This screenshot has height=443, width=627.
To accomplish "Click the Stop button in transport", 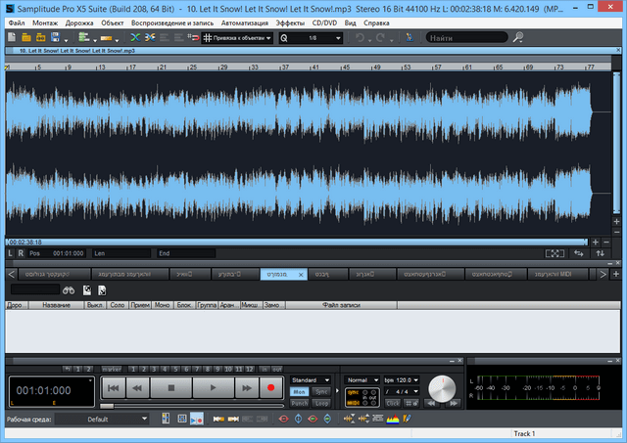I will click(x=170, y=388).
